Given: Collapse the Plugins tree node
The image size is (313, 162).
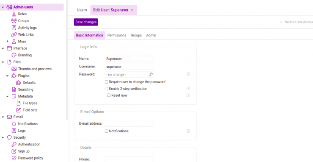Looking at the screenshot, I should [7, 76].
